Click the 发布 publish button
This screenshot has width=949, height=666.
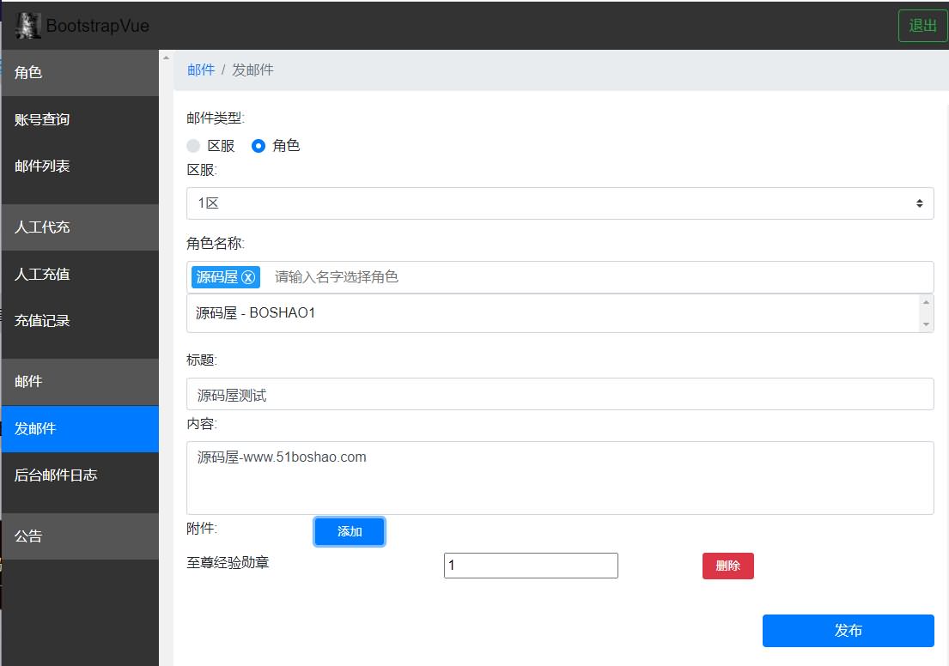coord(848,631)
